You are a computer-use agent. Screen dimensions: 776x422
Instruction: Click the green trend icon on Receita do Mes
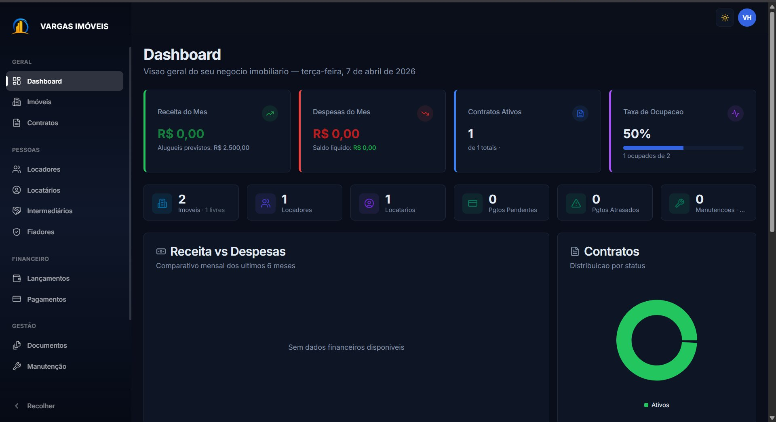270,113
